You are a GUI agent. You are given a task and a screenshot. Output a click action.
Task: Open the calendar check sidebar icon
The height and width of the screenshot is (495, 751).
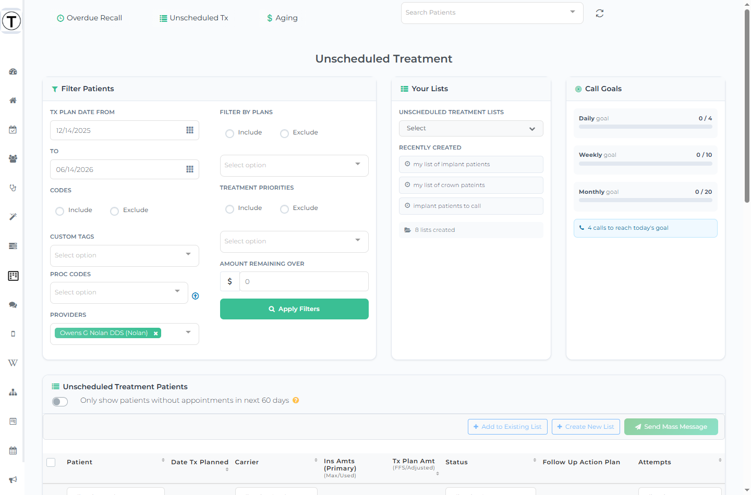tap(13, 130)
